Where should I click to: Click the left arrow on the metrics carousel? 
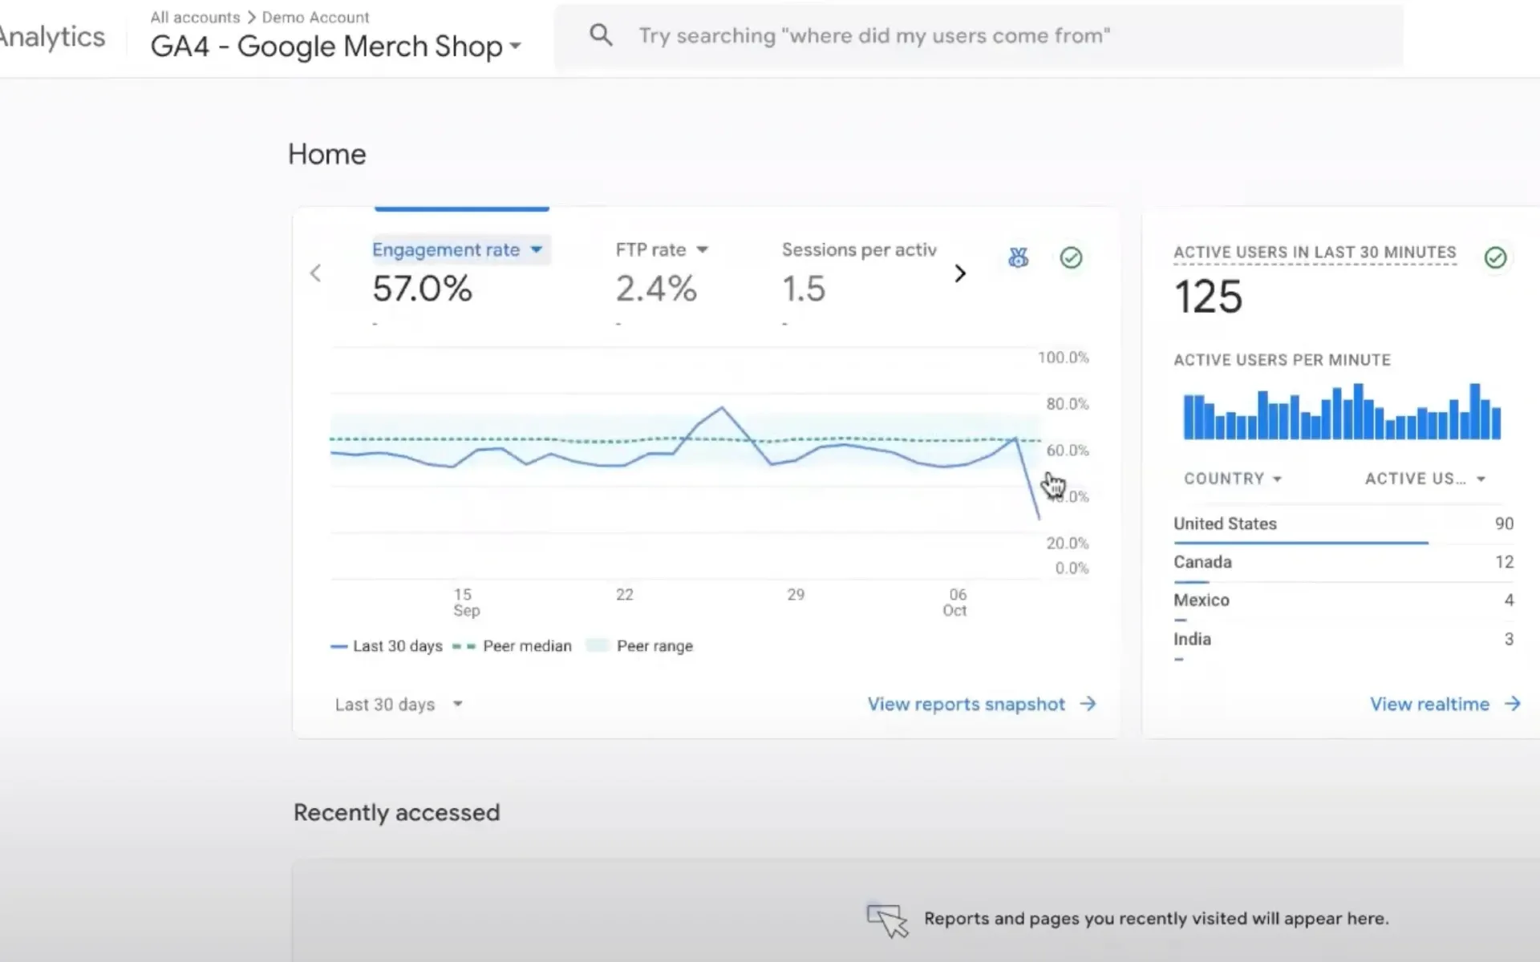click(x=315, y=273)
